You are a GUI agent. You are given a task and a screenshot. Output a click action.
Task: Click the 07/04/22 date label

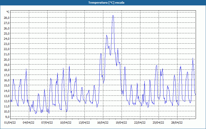[47, 123]
